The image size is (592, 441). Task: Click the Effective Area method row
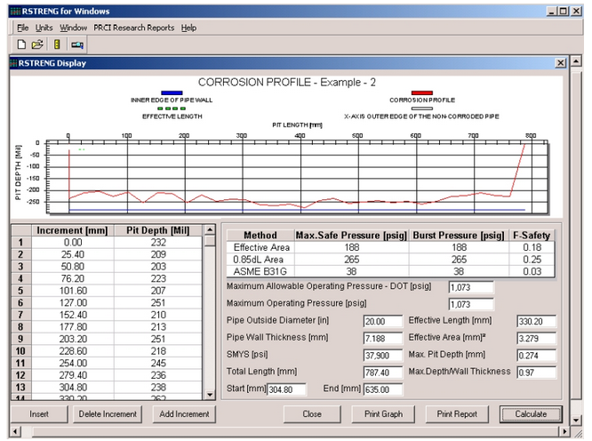click(390, 247)
